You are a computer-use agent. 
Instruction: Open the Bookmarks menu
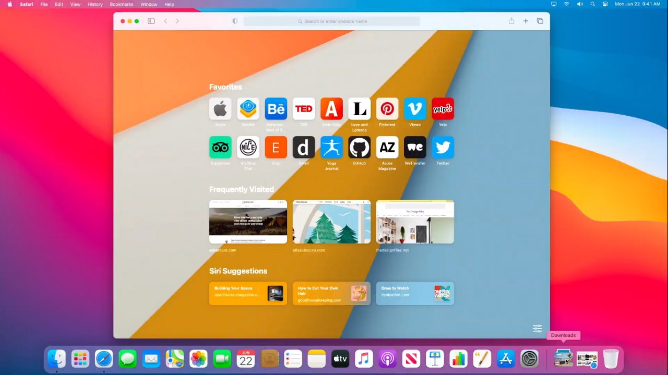click(122, 4)
